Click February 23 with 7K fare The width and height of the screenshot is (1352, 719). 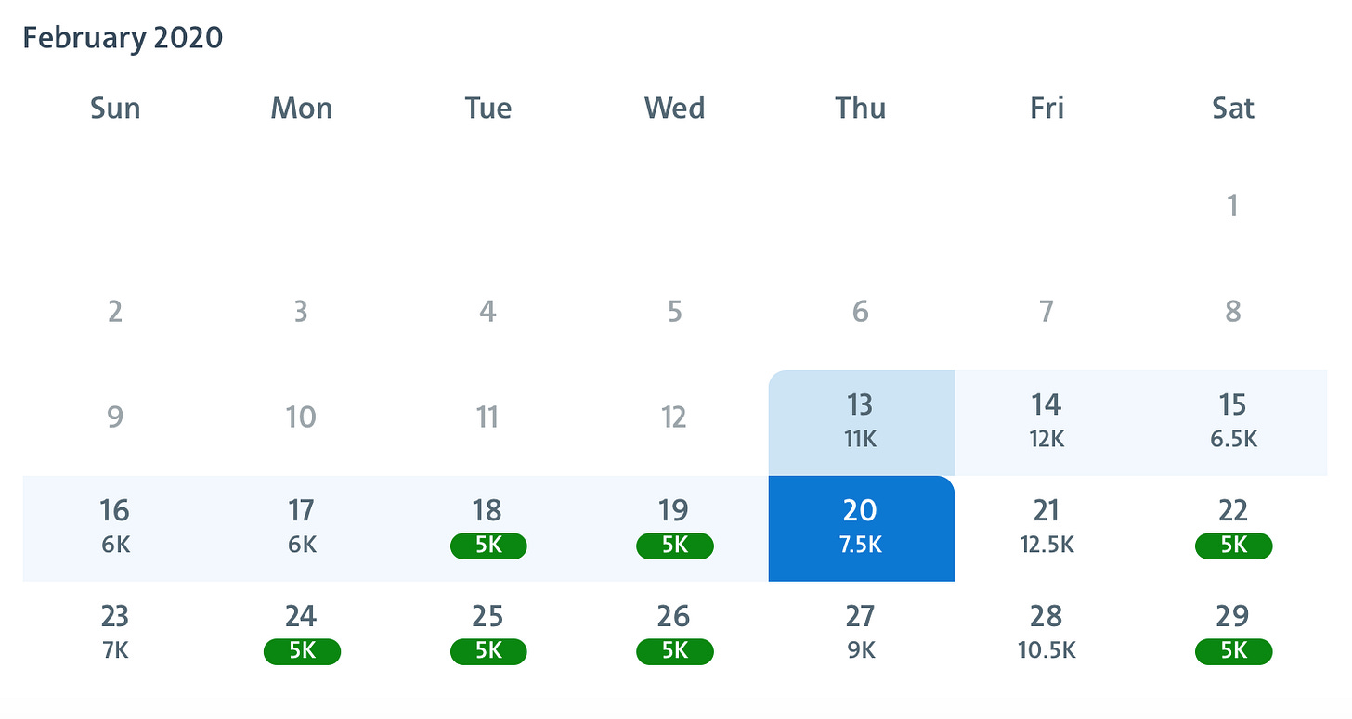point(115,633)
